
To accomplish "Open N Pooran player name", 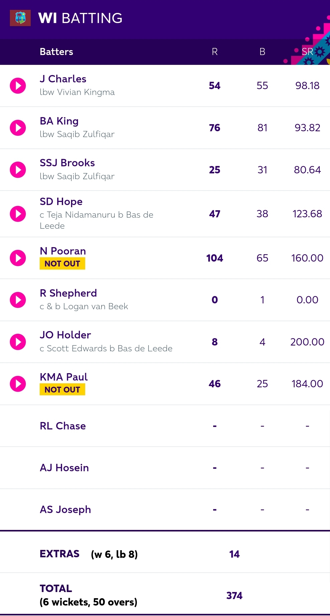I will click(63, 251).
